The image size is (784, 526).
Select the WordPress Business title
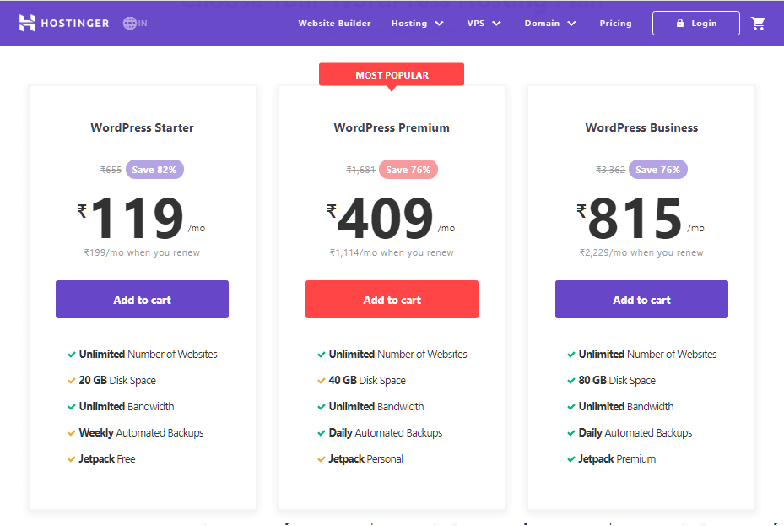[x=641, y=128]
